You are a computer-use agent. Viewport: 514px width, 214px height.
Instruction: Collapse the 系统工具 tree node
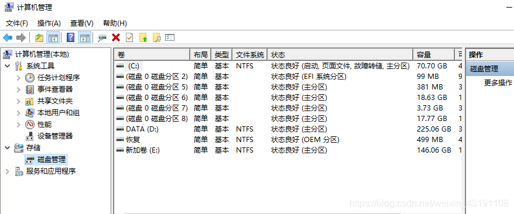pyautogui.click(x=7, y=66)
